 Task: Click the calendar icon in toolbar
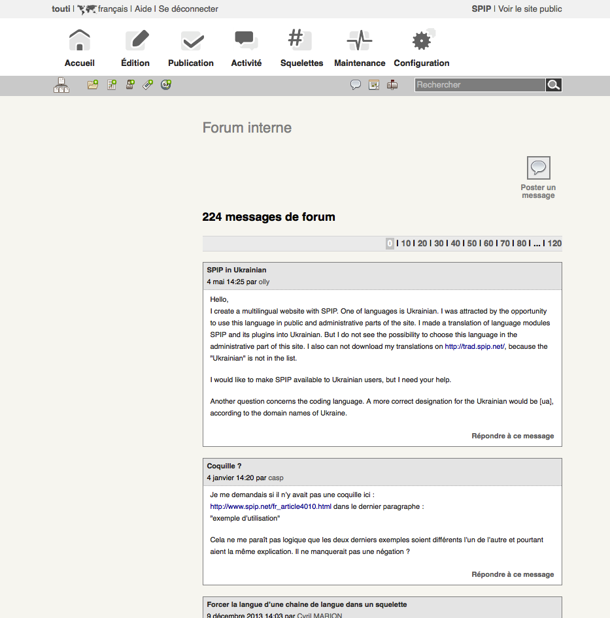[374, 85]
